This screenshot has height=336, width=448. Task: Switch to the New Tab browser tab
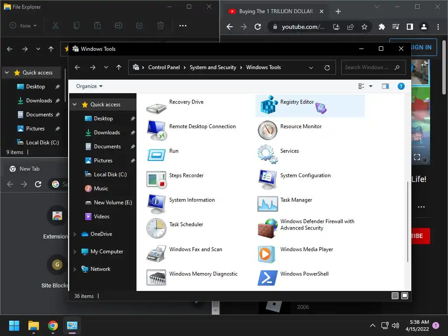pos(29,168)
